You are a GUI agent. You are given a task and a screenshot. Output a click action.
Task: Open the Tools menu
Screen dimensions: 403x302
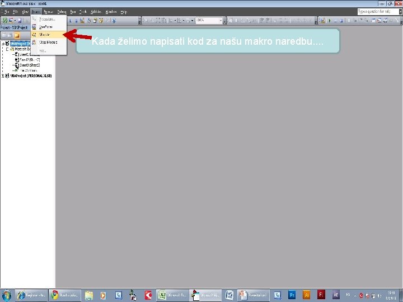click(x=83, y=12)
